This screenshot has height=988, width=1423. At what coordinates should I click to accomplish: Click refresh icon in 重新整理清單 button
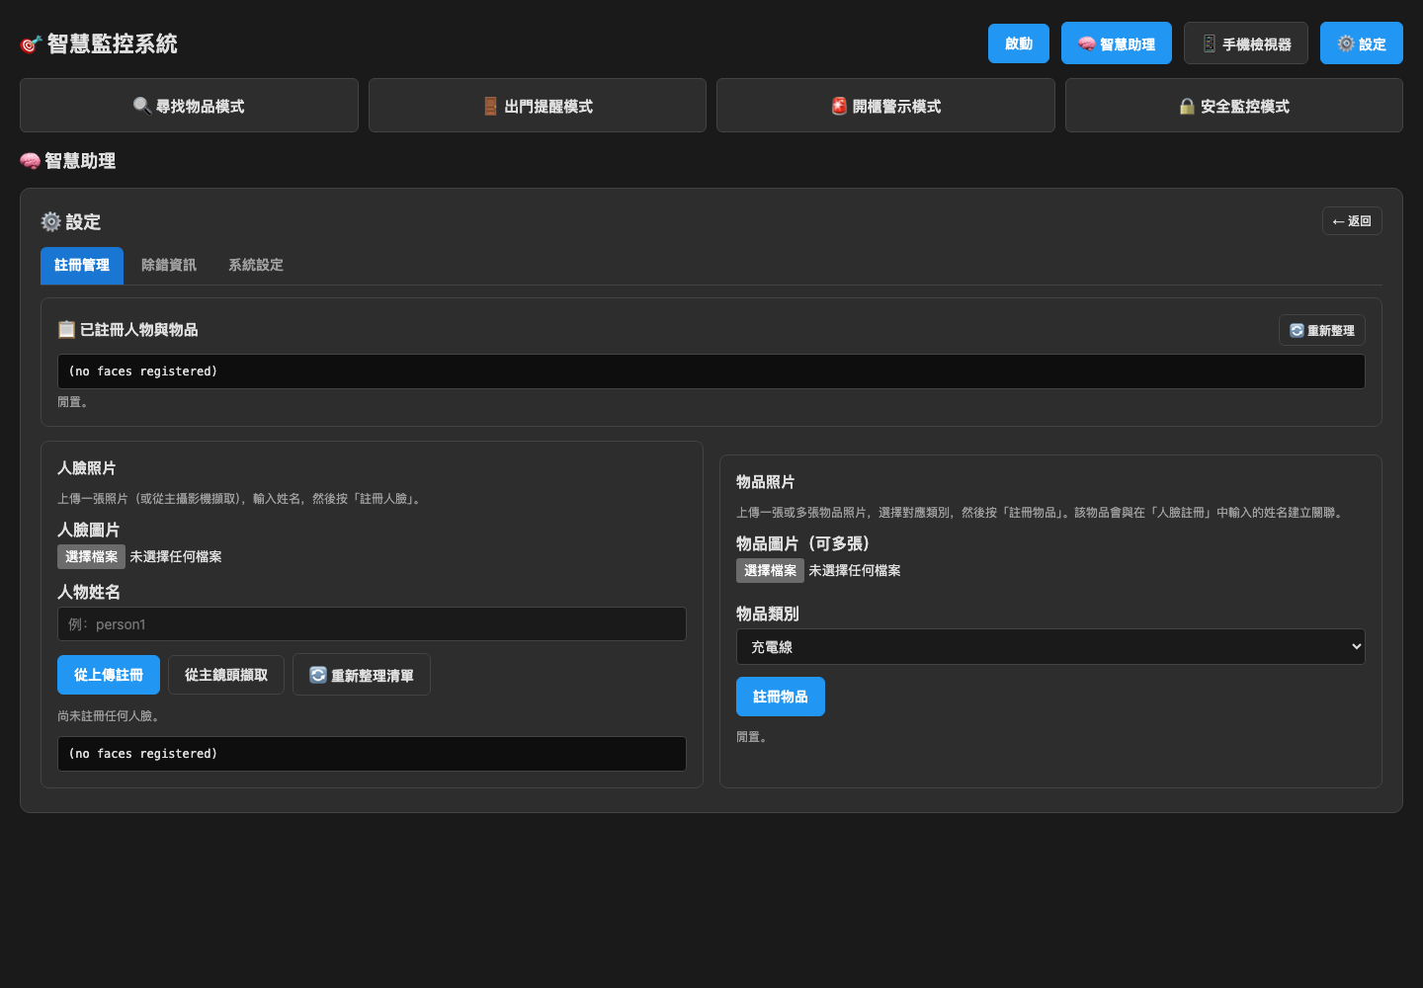(x=318, y=675)
